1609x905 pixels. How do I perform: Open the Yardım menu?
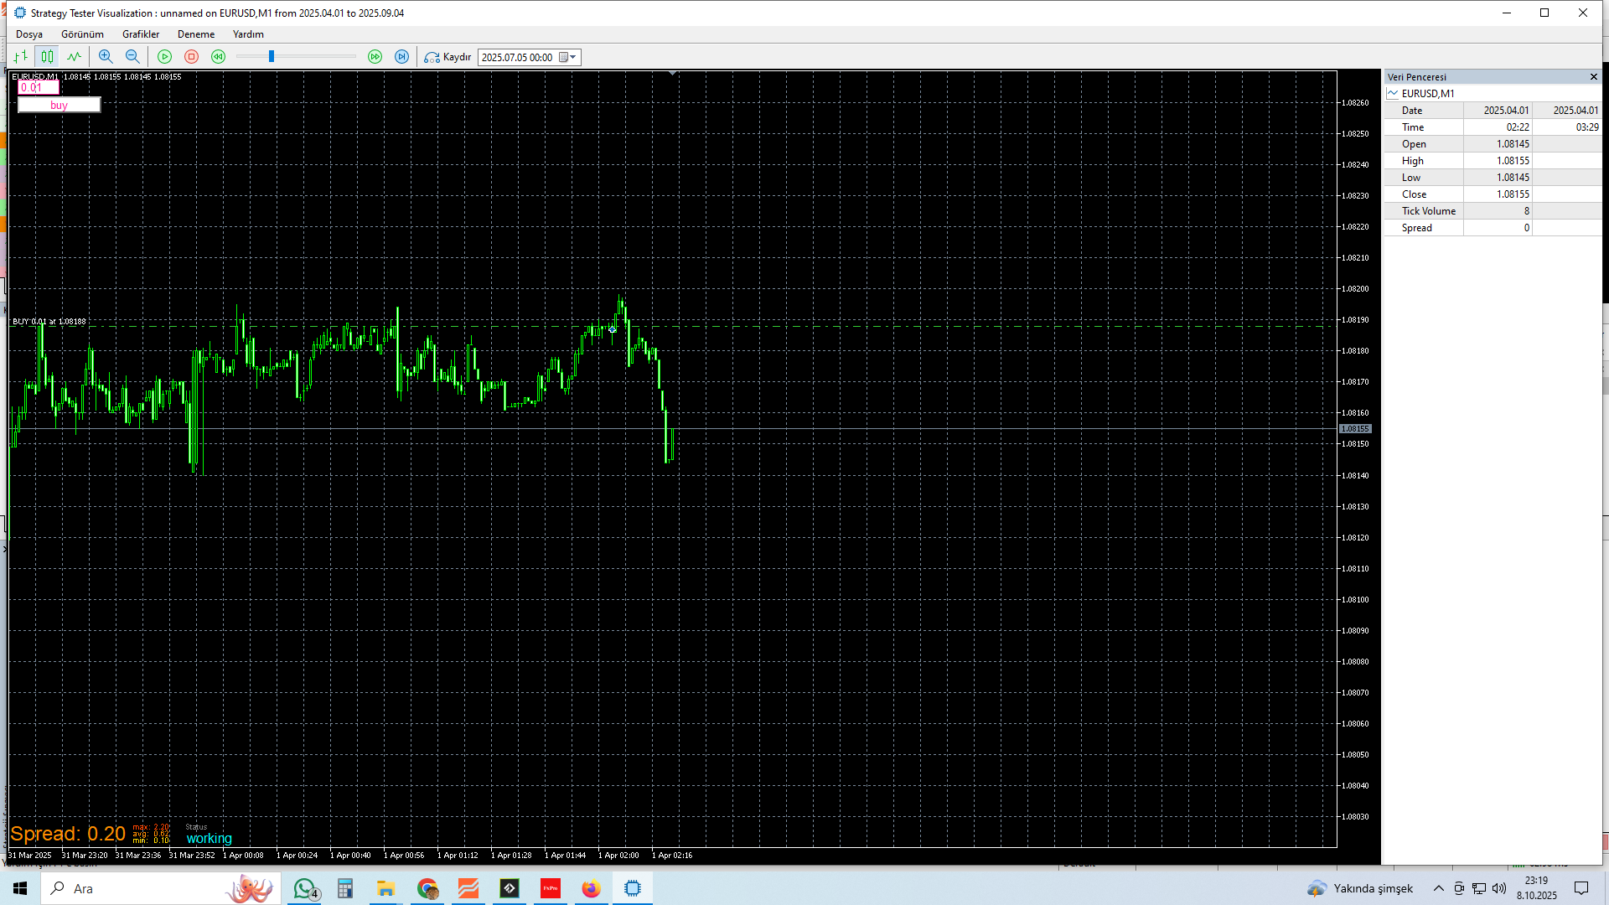pos(248,34)
